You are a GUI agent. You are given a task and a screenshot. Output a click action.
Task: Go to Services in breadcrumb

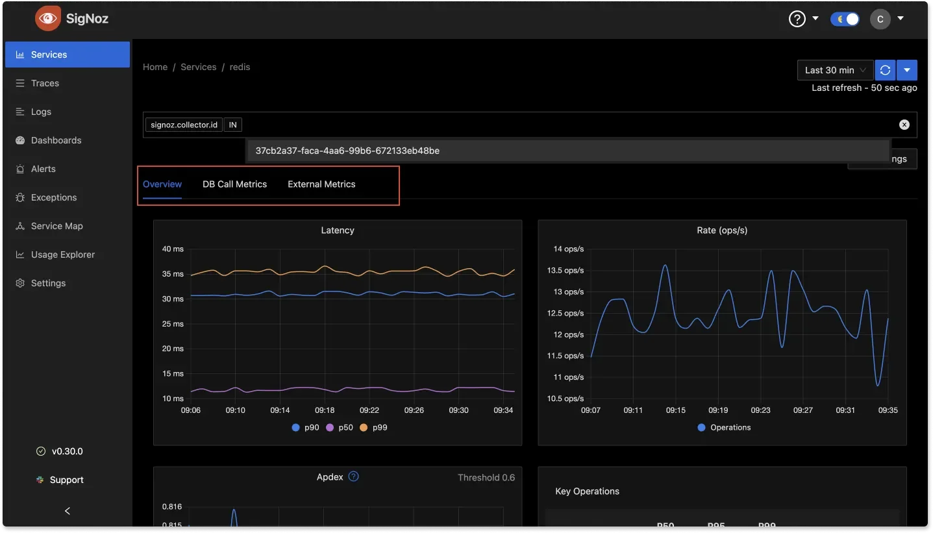coord(199,67)
